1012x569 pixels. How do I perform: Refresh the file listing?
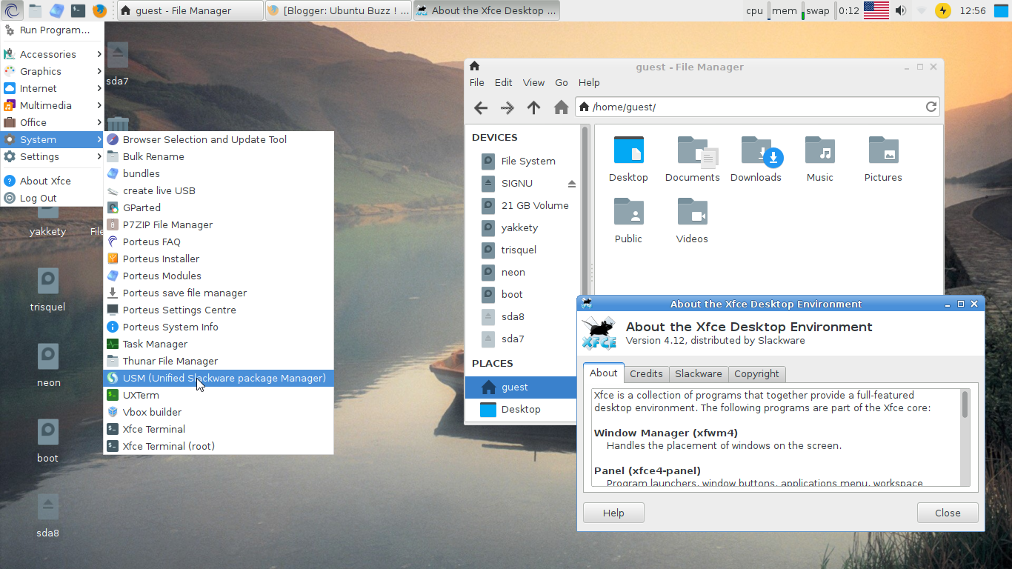point(931,107)
